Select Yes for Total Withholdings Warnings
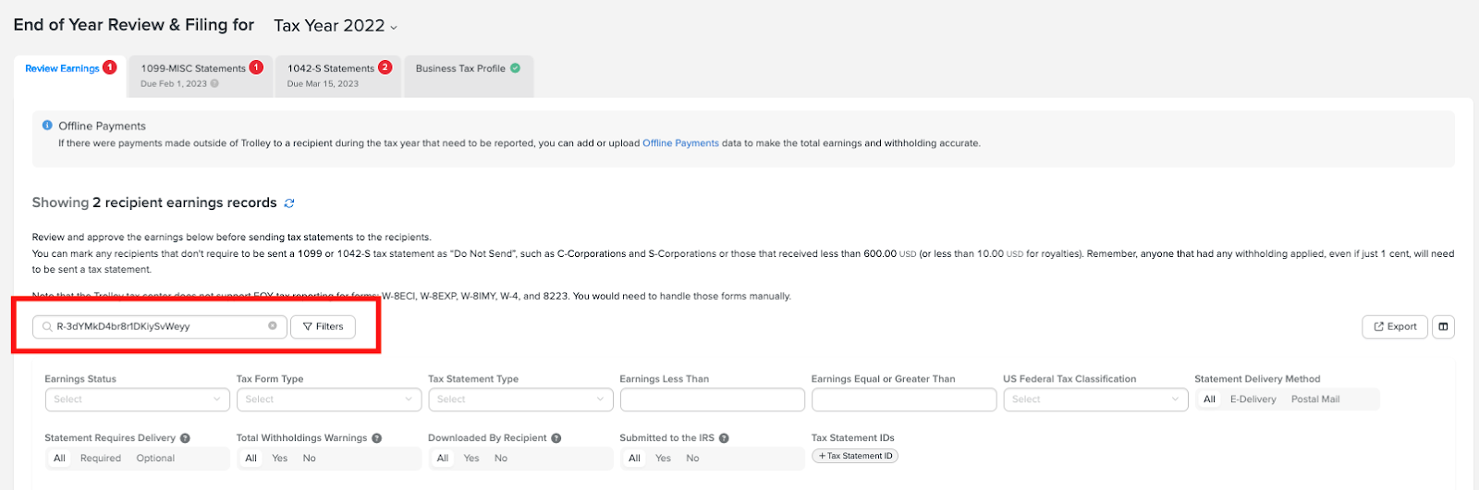The width and height of the screenshot is (1479, 490). point(279,459)
